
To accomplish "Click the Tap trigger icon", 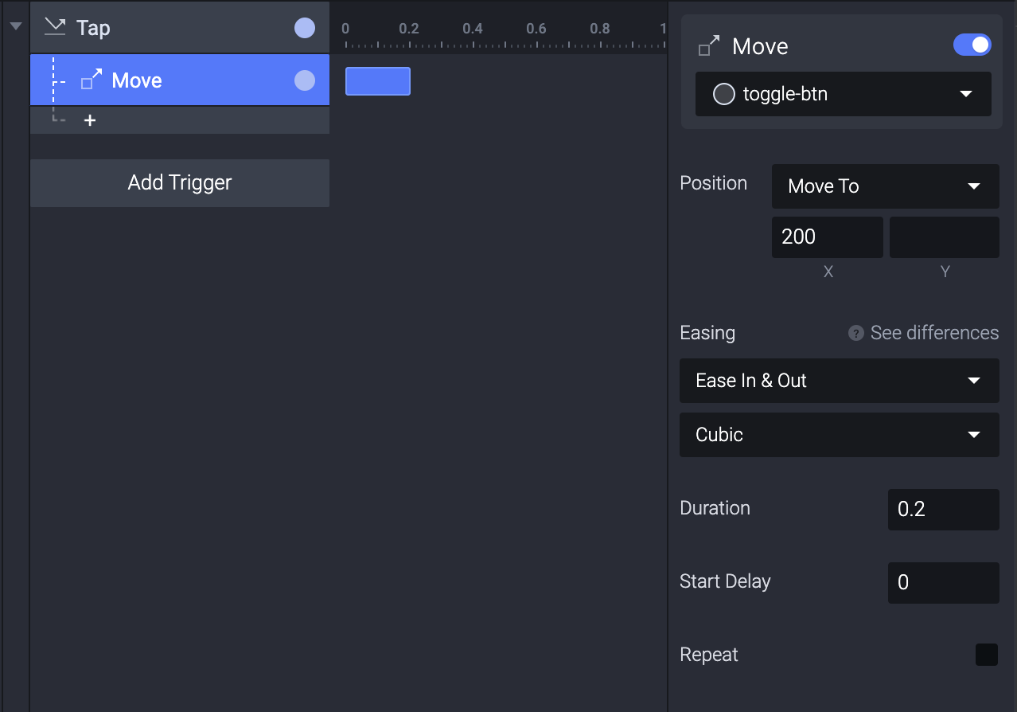I will coord(54,28).
